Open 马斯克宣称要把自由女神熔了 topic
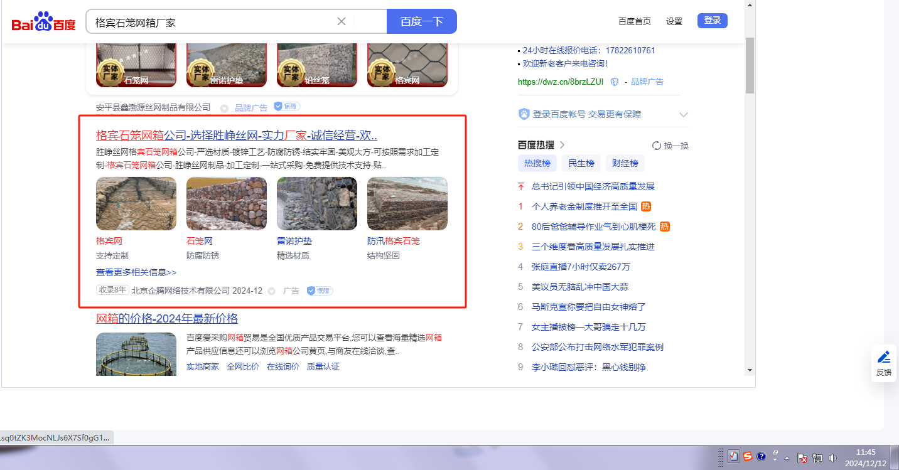 click(589, 307)
